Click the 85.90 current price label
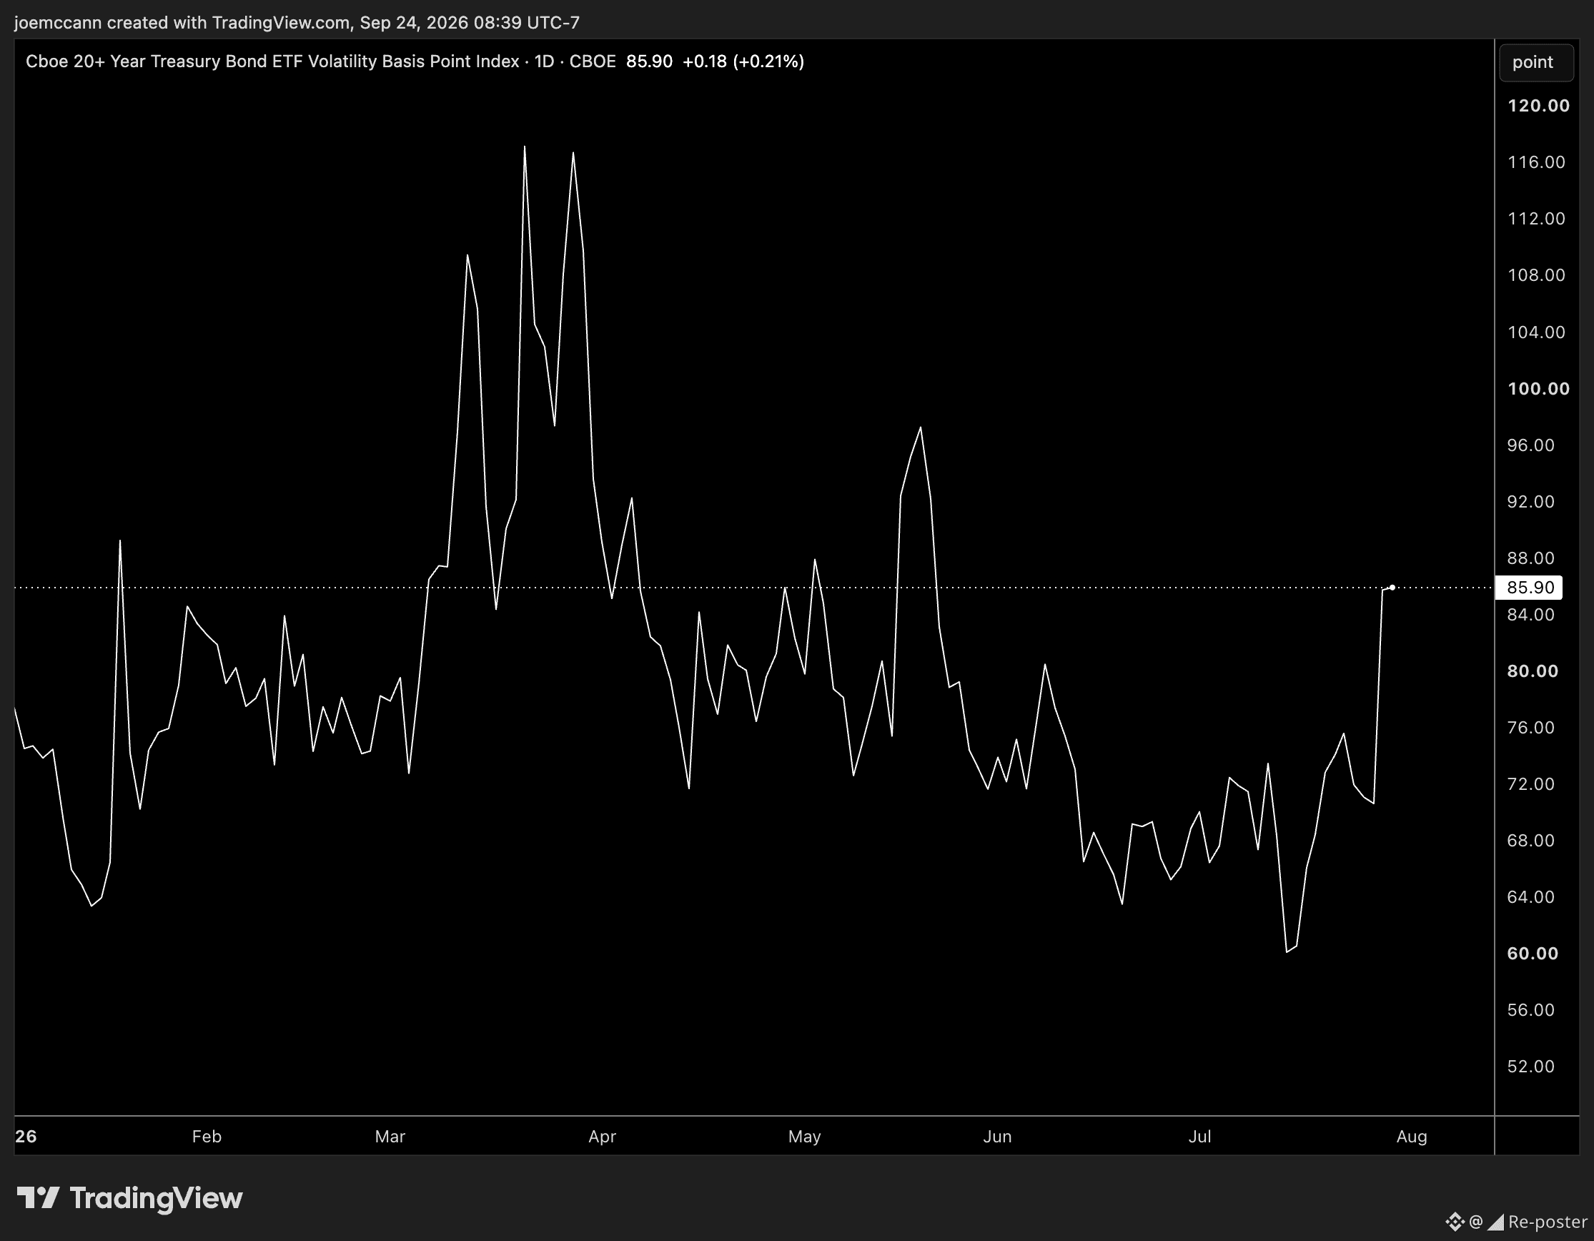 1529,588
